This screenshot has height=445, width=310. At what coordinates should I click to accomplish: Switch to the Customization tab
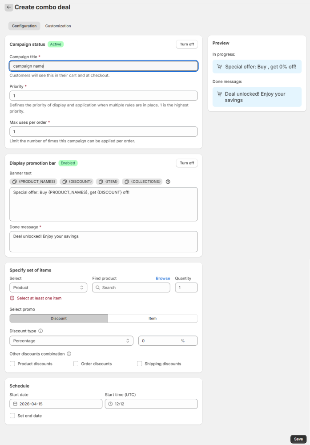point(58,26)
